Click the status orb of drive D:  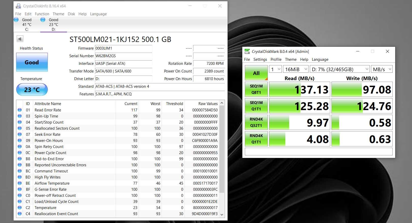point(43,20)
